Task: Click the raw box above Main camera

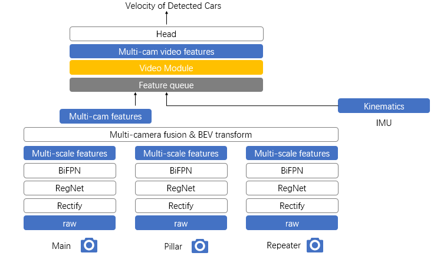Action: 70,224
